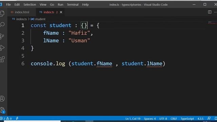Open the Help menu
Viewport: 217px width, 122px height.
point(85,4)
